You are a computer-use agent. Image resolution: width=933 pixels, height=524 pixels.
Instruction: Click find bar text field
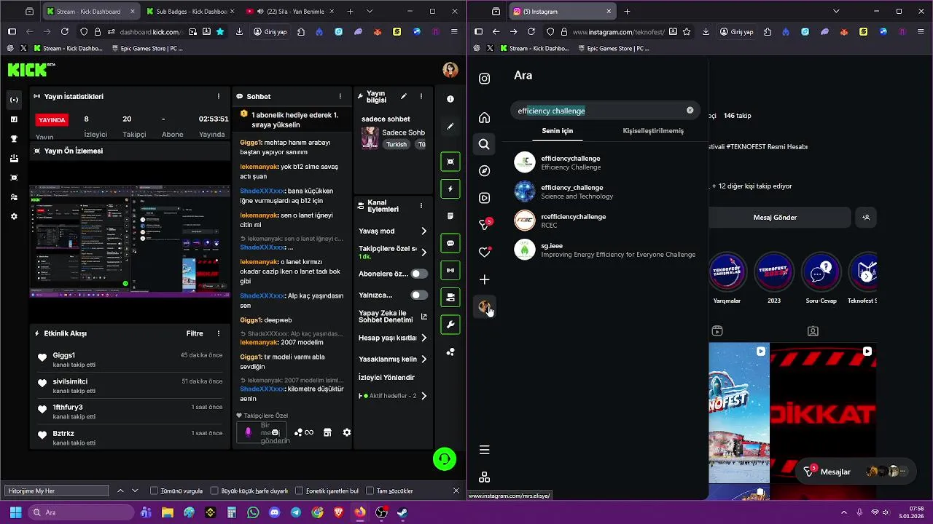coord(57,491)
